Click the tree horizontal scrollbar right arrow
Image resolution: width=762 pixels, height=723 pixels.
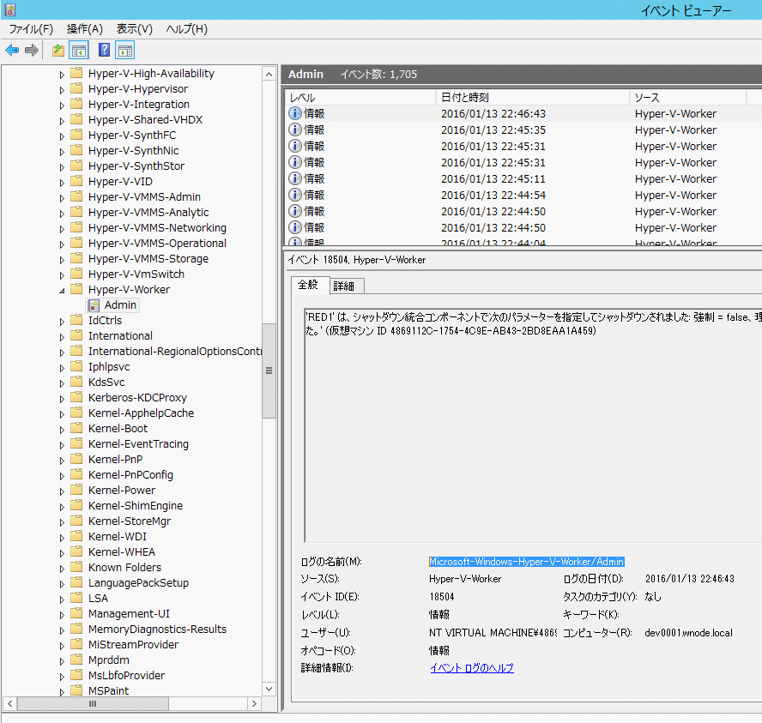coord(254,703)
